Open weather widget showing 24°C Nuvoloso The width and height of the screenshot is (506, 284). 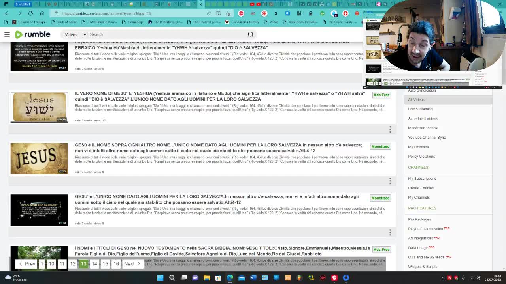(15, 278)
